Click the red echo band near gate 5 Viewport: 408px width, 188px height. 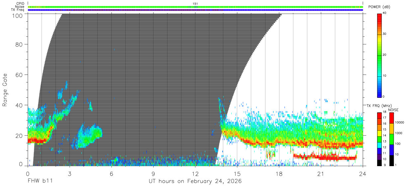[325, 157]
